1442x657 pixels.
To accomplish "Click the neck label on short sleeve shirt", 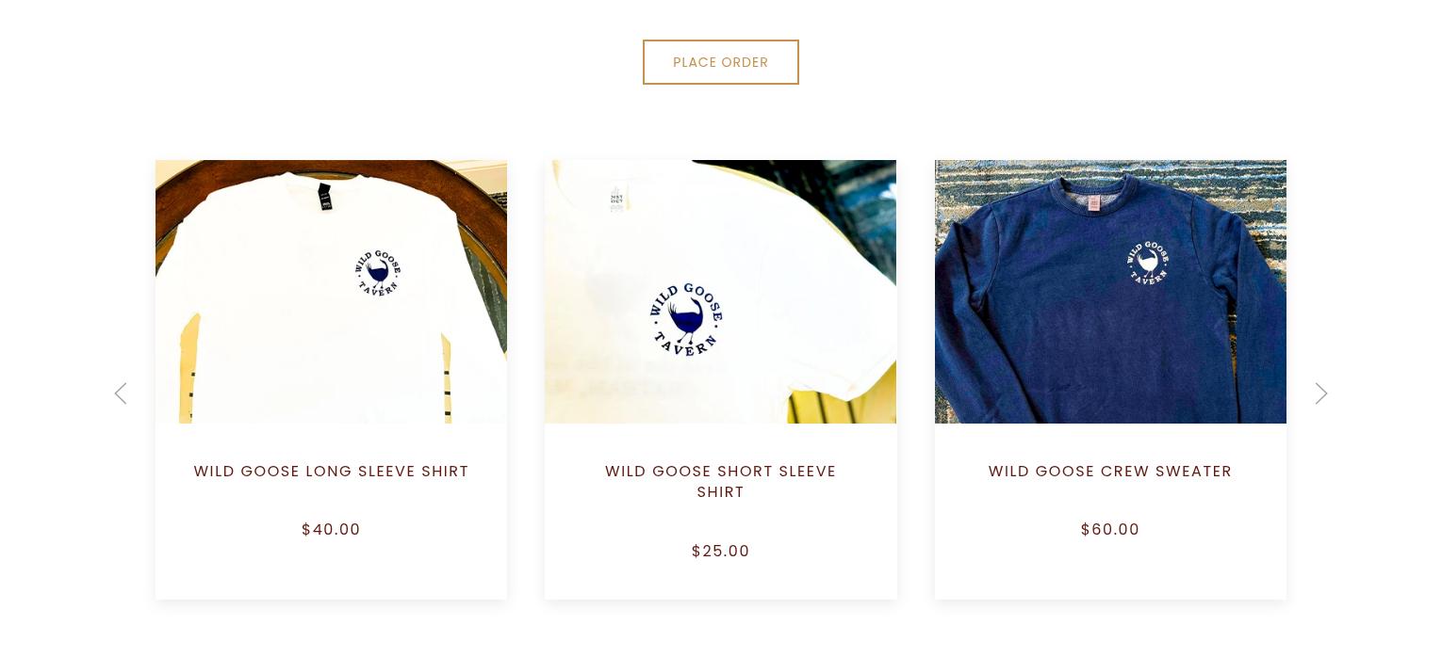I will [617, 200].
